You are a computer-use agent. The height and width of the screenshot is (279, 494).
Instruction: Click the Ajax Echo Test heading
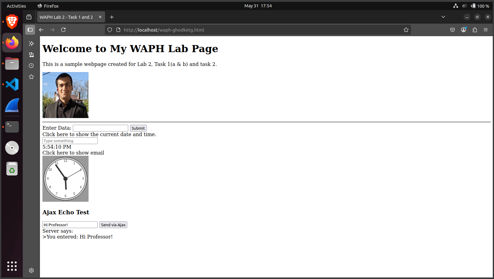click(x=66, y=212)
